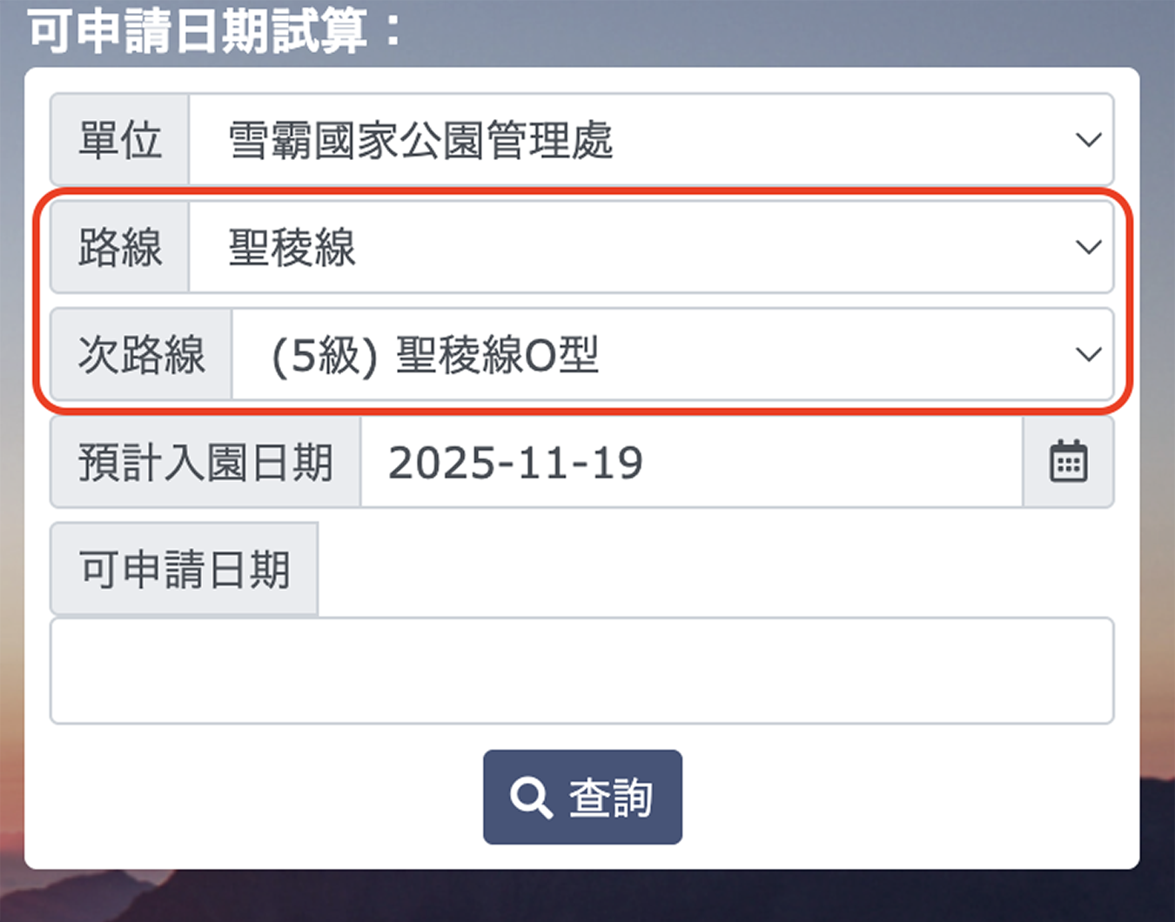Click the chevron arrow of 次路線 dropdown

[x=1088, y=354]
